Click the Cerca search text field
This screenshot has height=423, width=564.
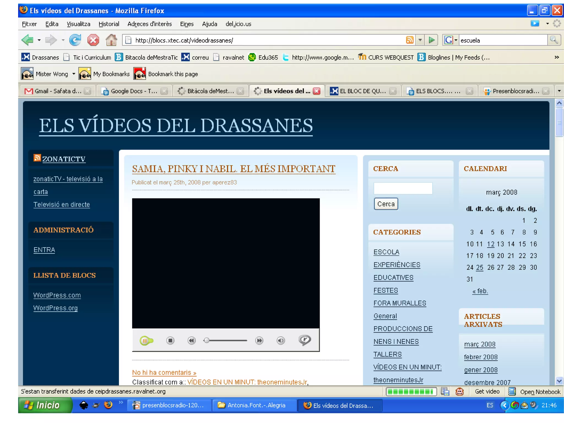pos(403,188)
